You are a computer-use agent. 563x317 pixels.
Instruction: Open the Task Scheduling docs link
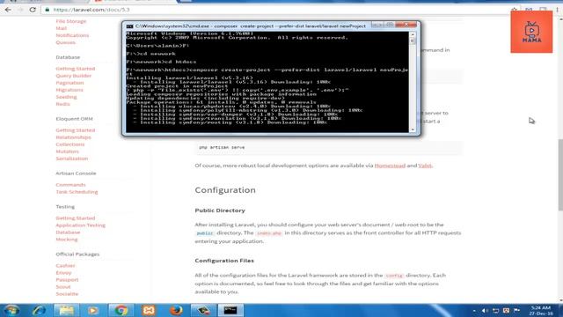[77, 192]
